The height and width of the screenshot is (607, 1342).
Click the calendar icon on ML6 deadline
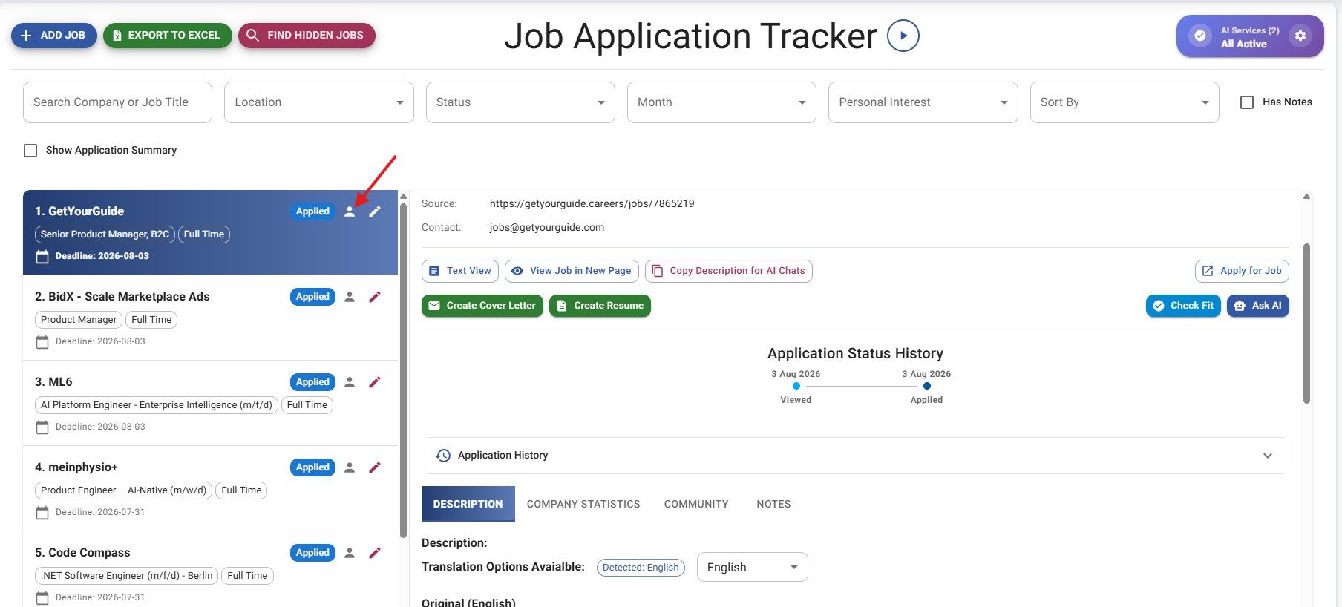coord(42,427)
